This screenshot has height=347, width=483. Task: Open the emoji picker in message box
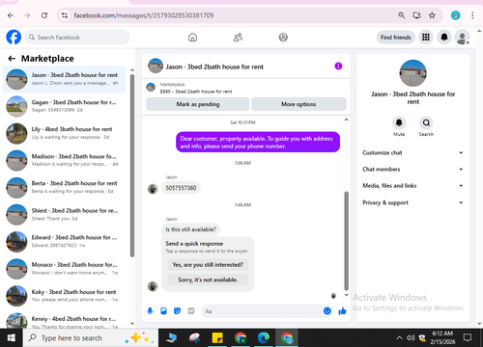327,311
